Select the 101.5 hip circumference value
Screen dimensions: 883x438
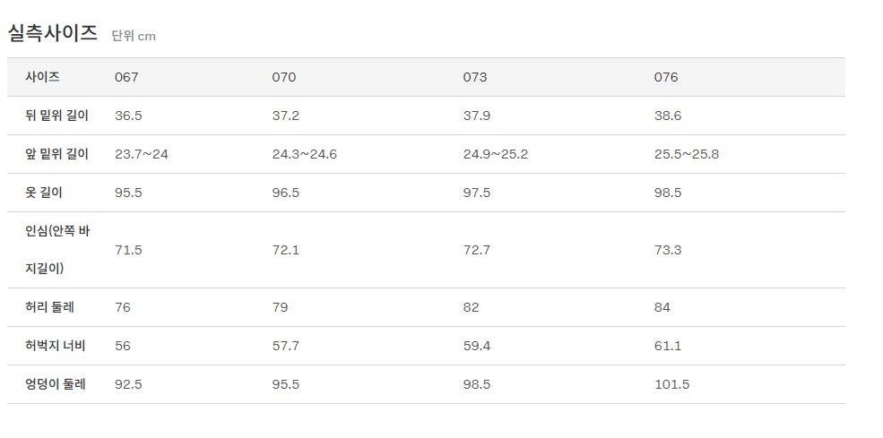(671, 384)
